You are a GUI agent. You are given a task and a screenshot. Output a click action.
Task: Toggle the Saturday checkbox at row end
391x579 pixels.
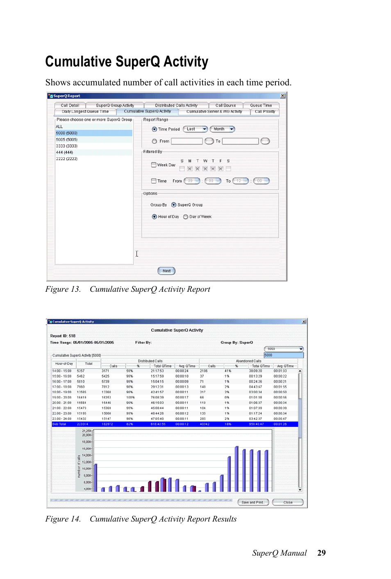coord(228,169)
